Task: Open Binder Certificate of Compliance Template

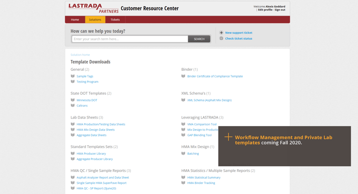Action: 215,76
